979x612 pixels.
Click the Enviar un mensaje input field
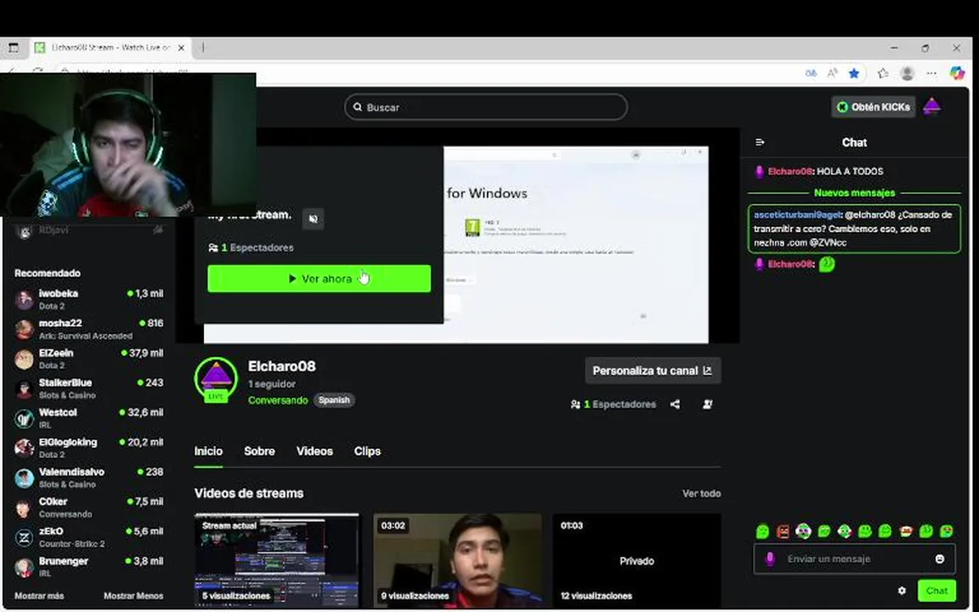click(x=854, y=559)
